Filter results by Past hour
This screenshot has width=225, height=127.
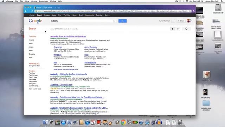32,73
